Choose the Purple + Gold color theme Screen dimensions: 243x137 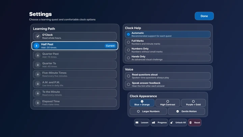coord(193,103)
